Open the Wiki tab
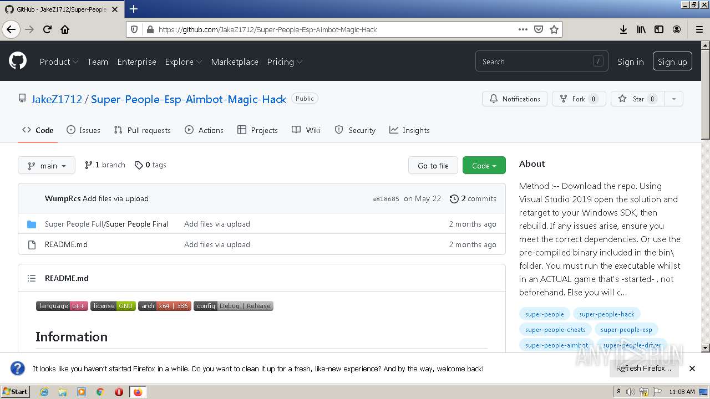The height and width of the screenshot is (399, 710). 306,130
